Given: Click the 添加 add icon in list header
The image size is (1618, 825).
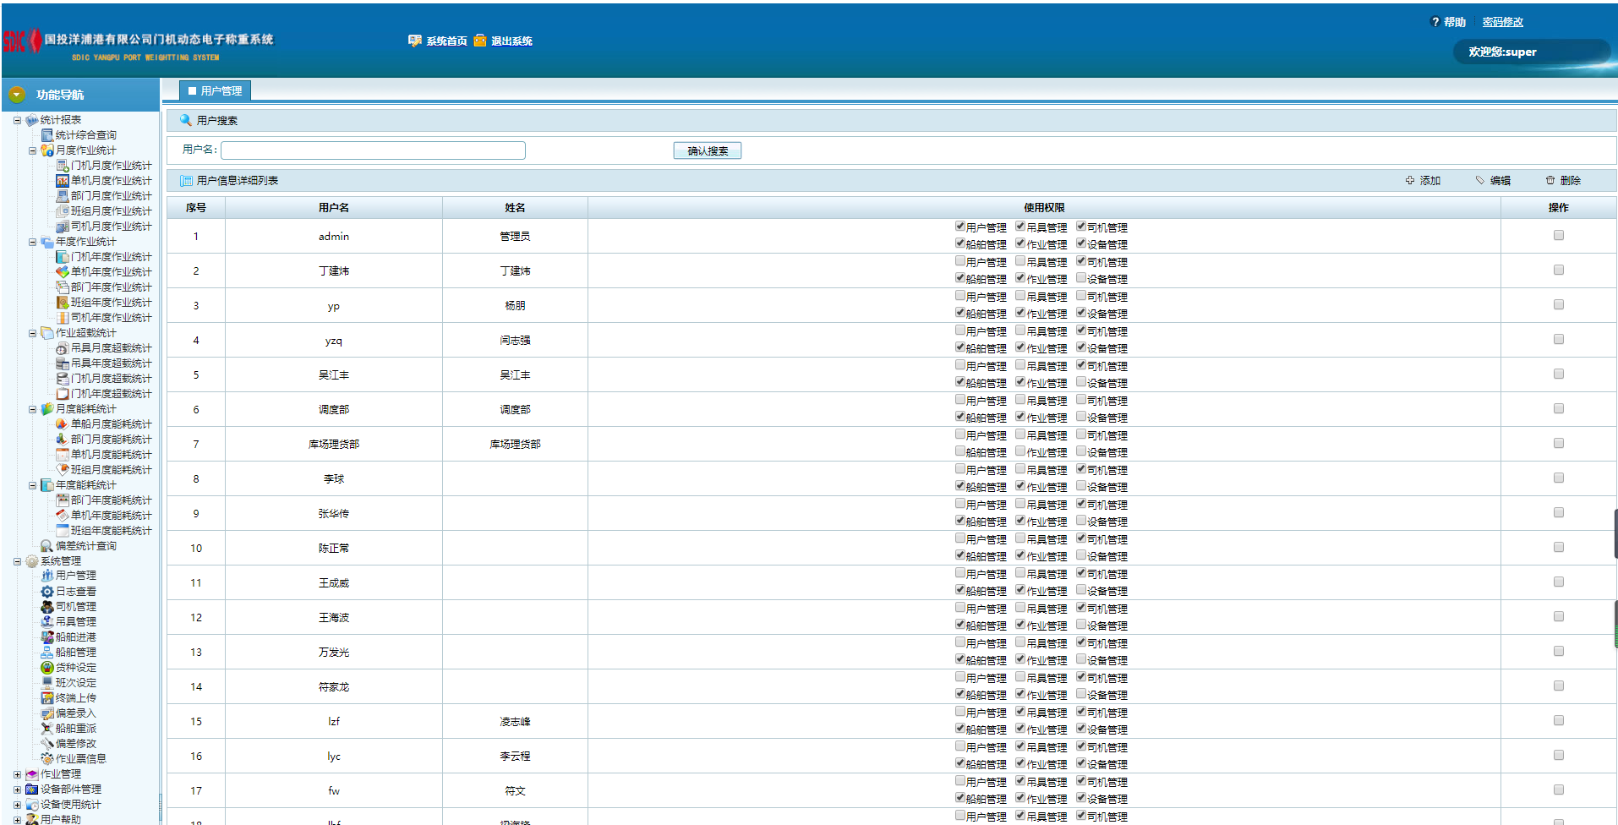Looking at the screenshot, I should (x=1409, y=181).
